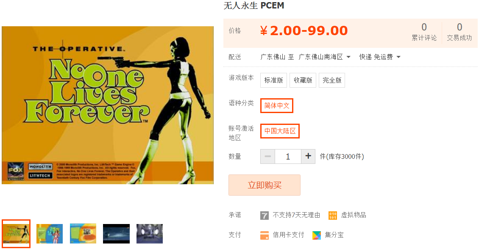
Task: Select the dark blue night scene thumbnail
Action: click(117, 234)
